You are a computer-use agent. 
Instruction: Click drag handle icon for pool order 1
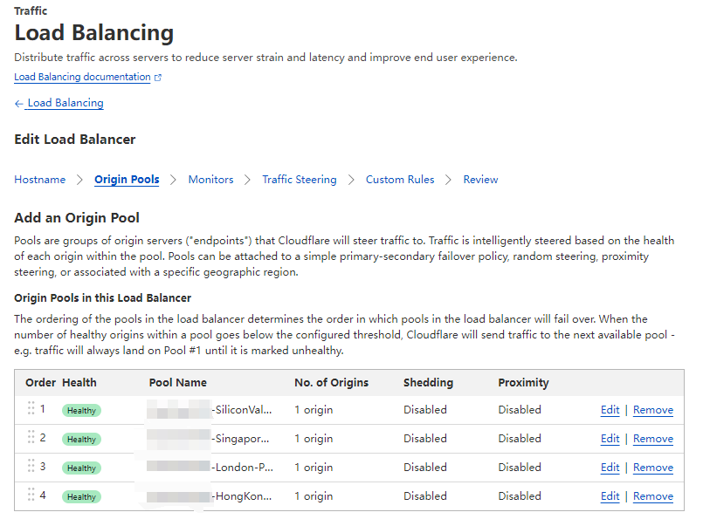pyautogui.click(x=31, y=409)
